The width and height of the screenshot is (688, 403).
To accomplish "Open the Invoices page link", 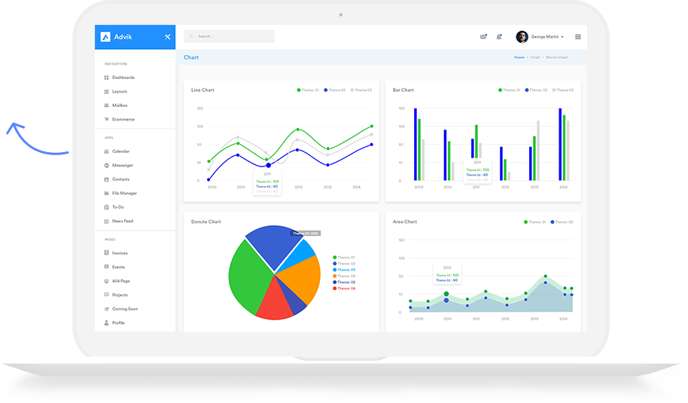I will [120, 253].
